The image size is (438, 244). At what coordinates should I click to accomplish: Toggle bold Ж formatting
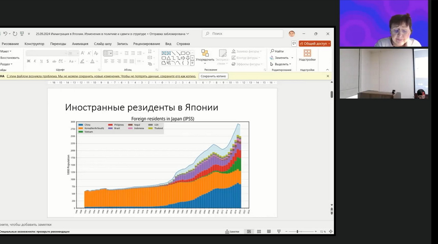click(29, 61)
